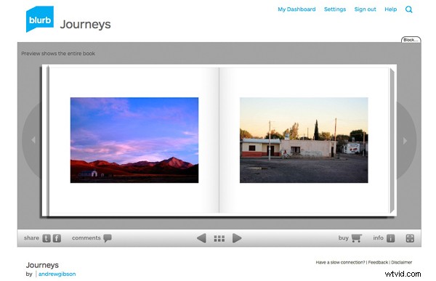Image resolution: width=436 pixels, height=281 pixels.
Task: Turn page forward with right side arrow
Action: [x=405, y=141]
